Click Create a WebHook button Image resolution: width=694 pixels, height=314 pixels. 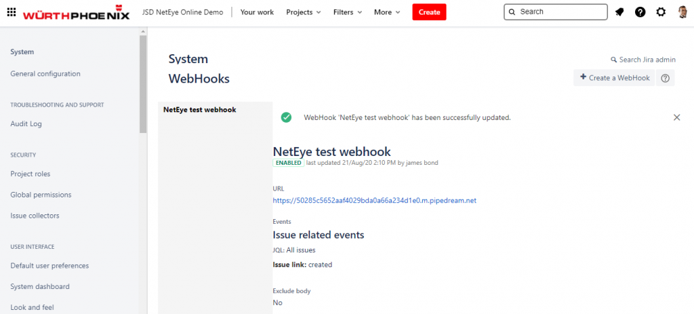pyautogui.click(x=614, y=78)
